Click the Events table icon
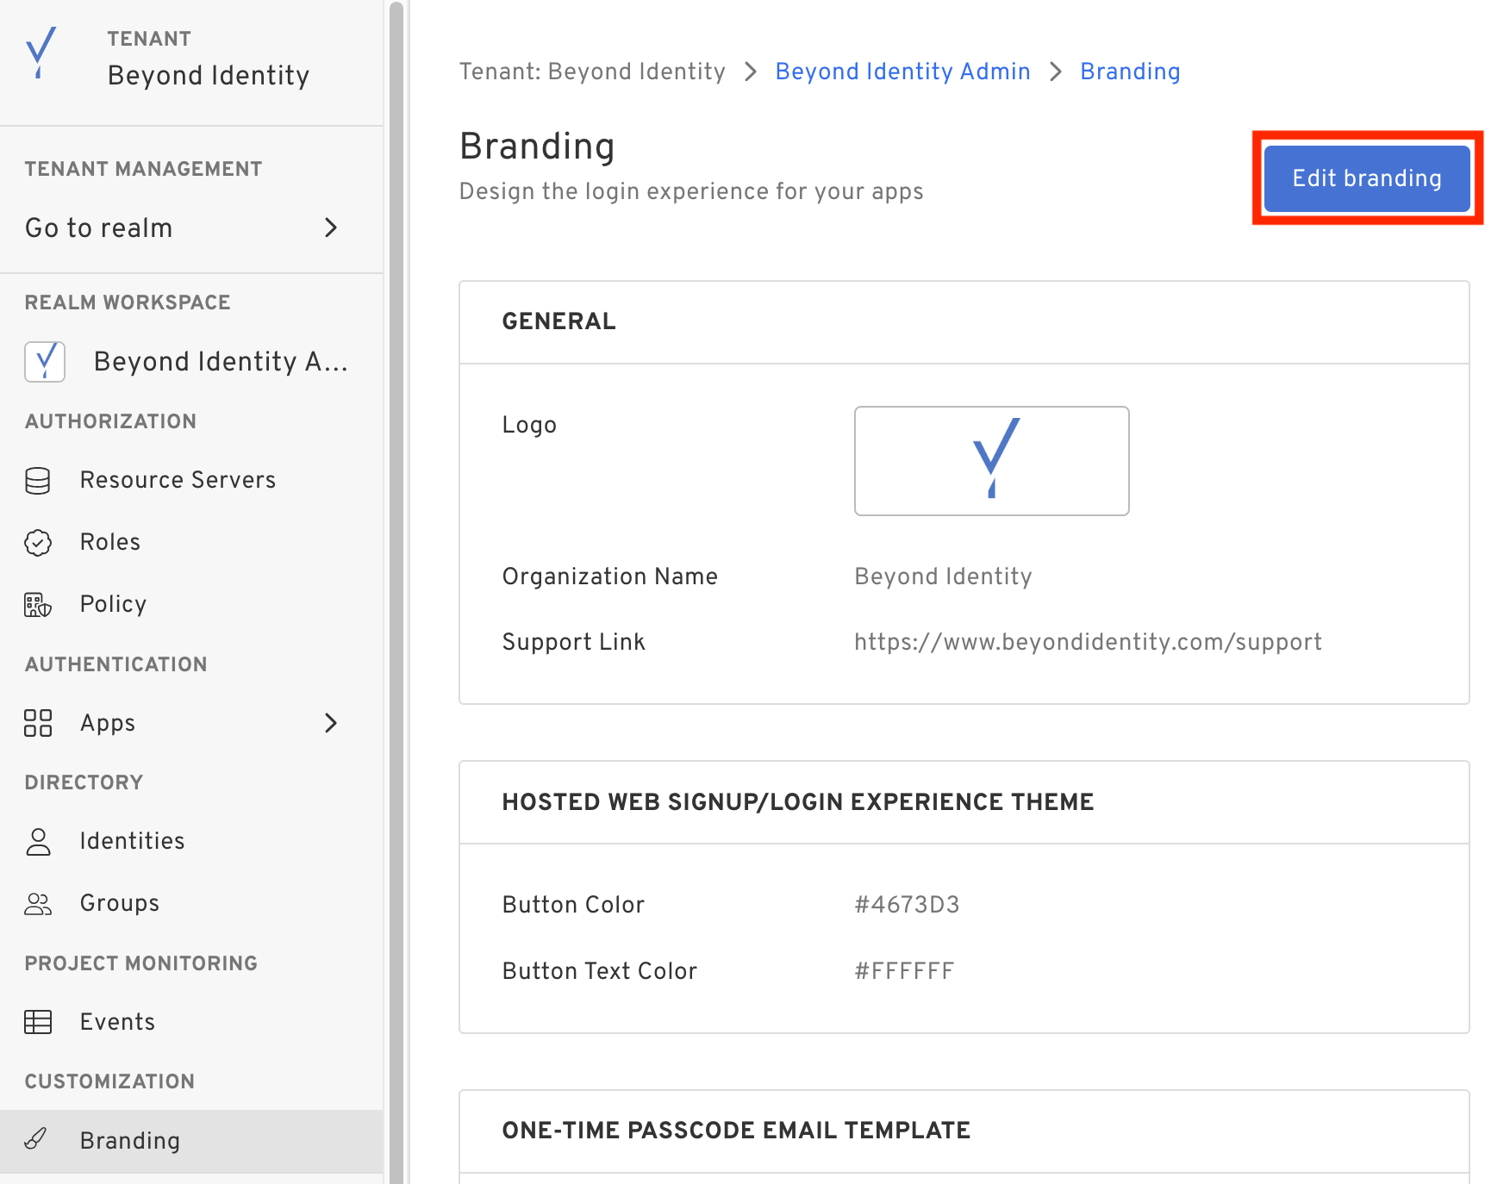This screenshot has height=1184, width=1510. tap(38, 1022)
